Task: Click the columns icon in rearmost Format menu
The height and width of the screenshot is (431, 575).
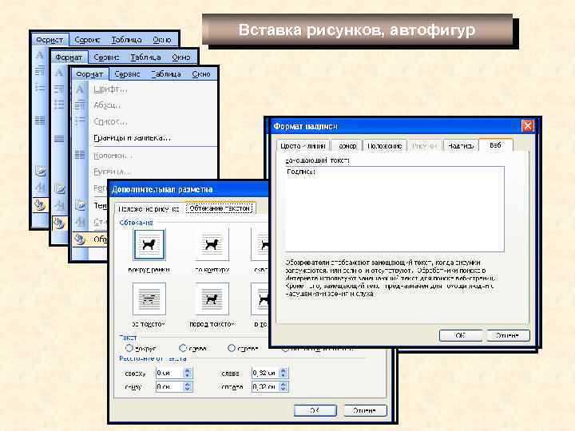Action: click(40, 120)
